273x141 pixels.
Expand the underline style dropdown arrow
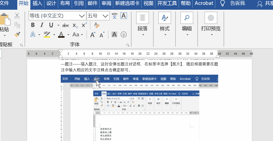point(58,25)
